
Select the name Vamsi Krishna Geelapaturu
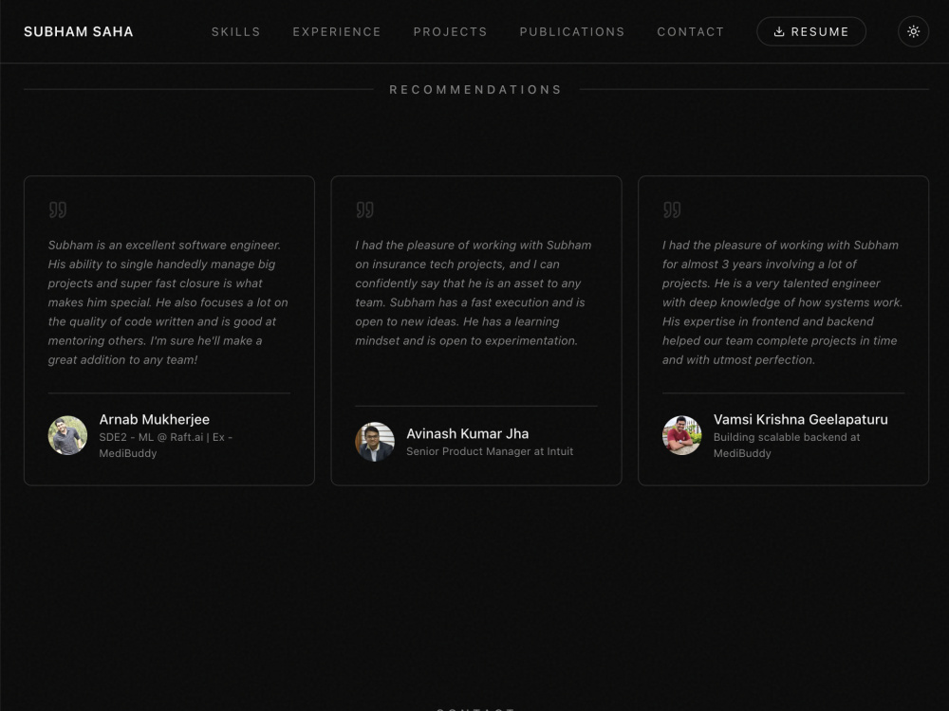tap(801, 420)
